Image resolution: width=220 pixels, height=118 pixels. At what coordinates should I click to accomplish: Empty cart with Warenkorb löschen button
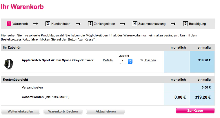[x=63, y=111]
